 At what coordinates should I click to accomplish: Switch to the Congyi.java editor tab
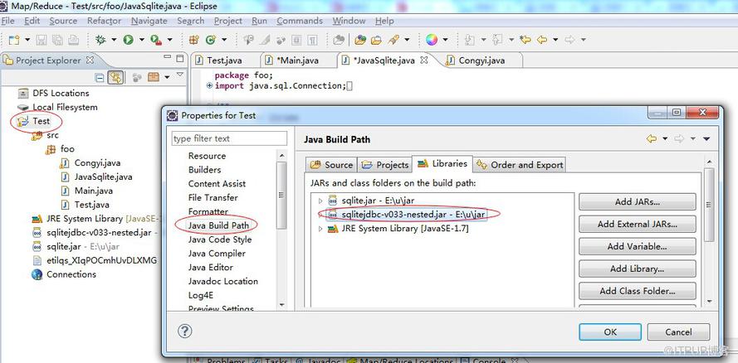[x=481, y=60]
